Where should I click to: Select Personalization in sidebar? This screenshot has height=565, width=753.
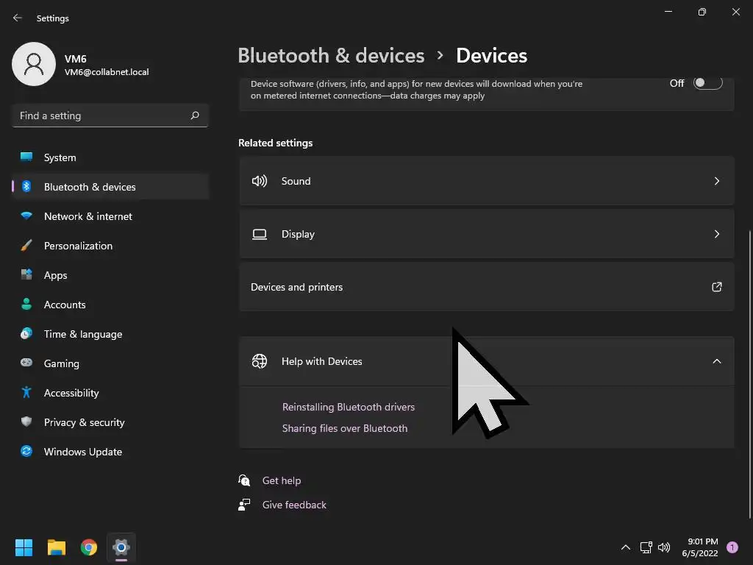[78, 246]
